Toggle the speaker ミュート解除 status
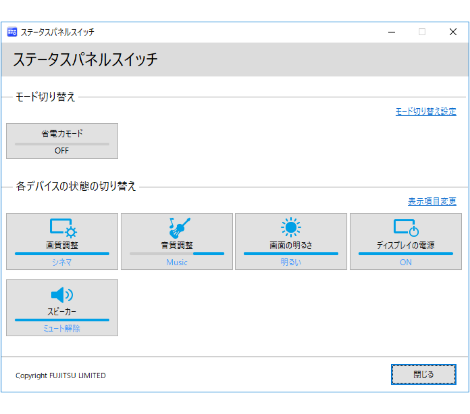Viewport: 470px width, 414px height. (62, 328)
